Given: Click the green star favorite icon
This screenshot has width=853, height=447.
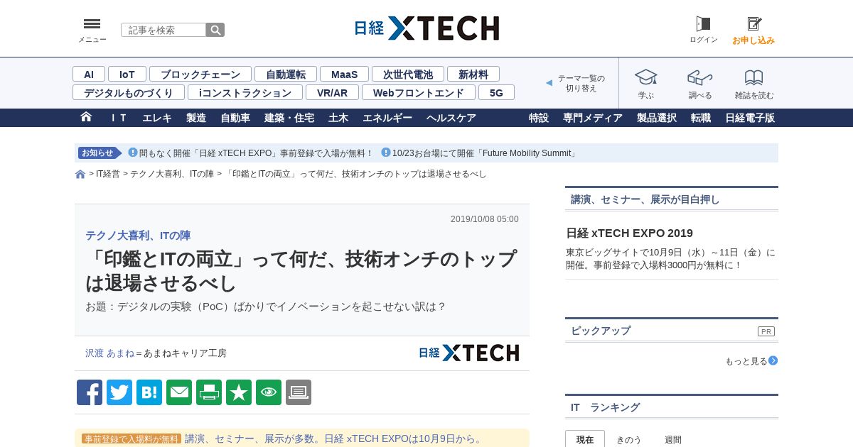Looking at the screenshot, I should (239, 392).
